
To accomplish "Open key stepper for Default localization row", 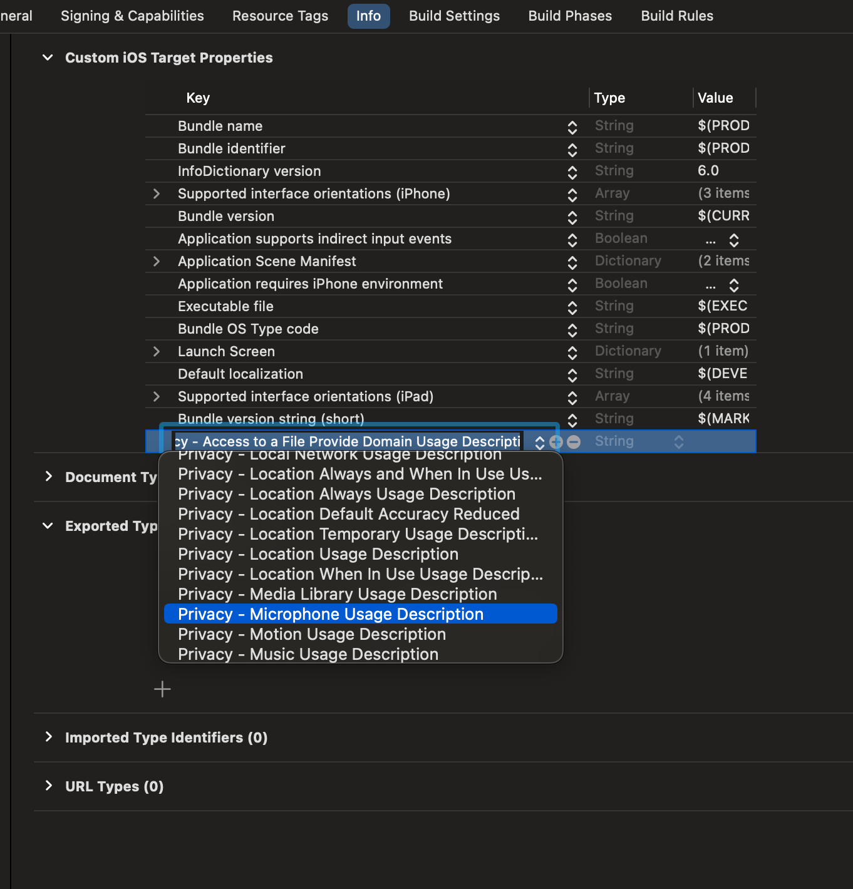I will (572, 375).
